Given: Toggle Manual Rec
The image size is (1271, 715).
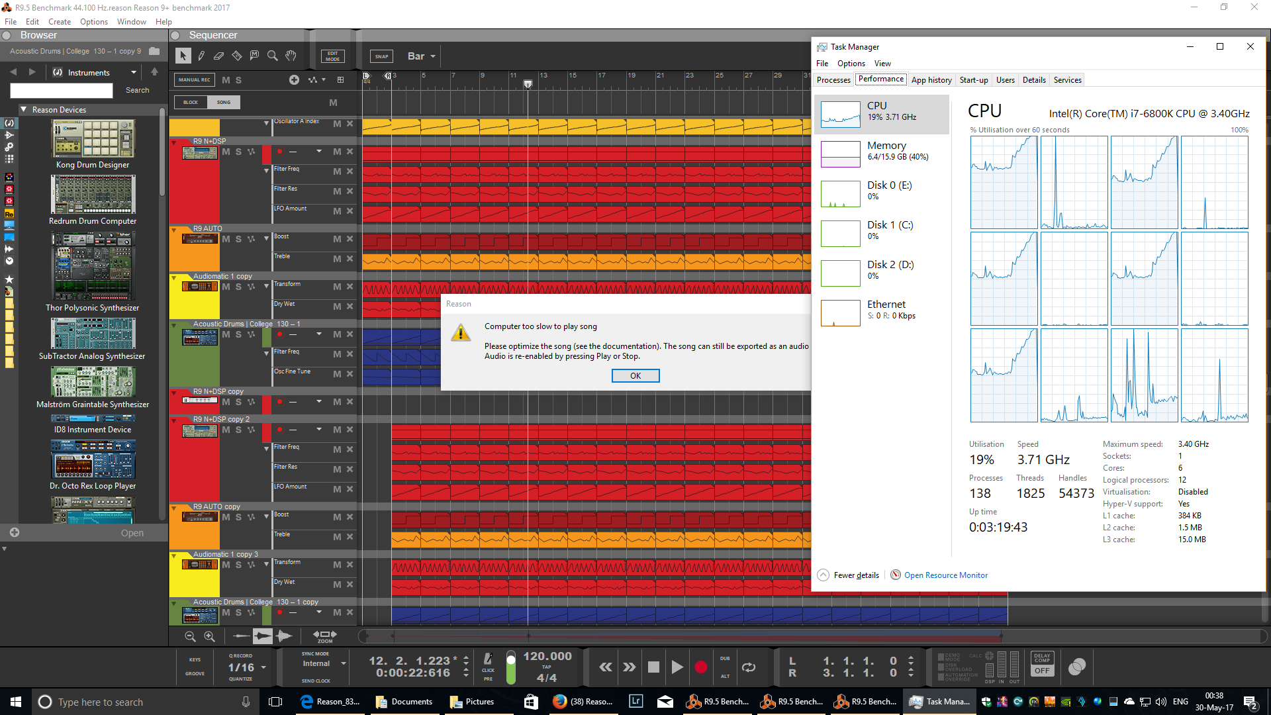Looking at the screenshot, I should (x=194, y=80).
